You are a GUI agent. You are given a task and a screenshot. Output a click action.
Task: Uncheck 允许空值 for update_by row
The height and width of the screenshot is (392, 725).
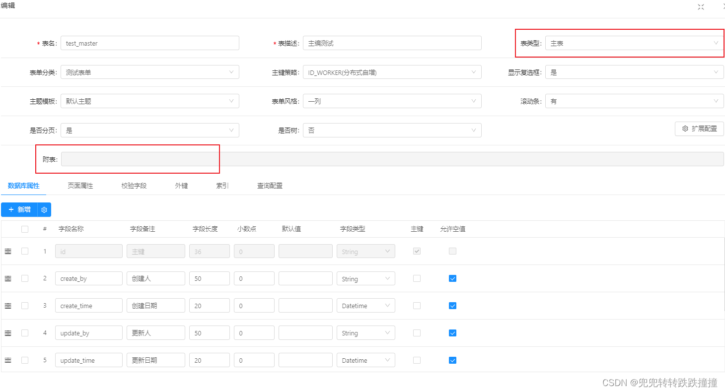452,333
